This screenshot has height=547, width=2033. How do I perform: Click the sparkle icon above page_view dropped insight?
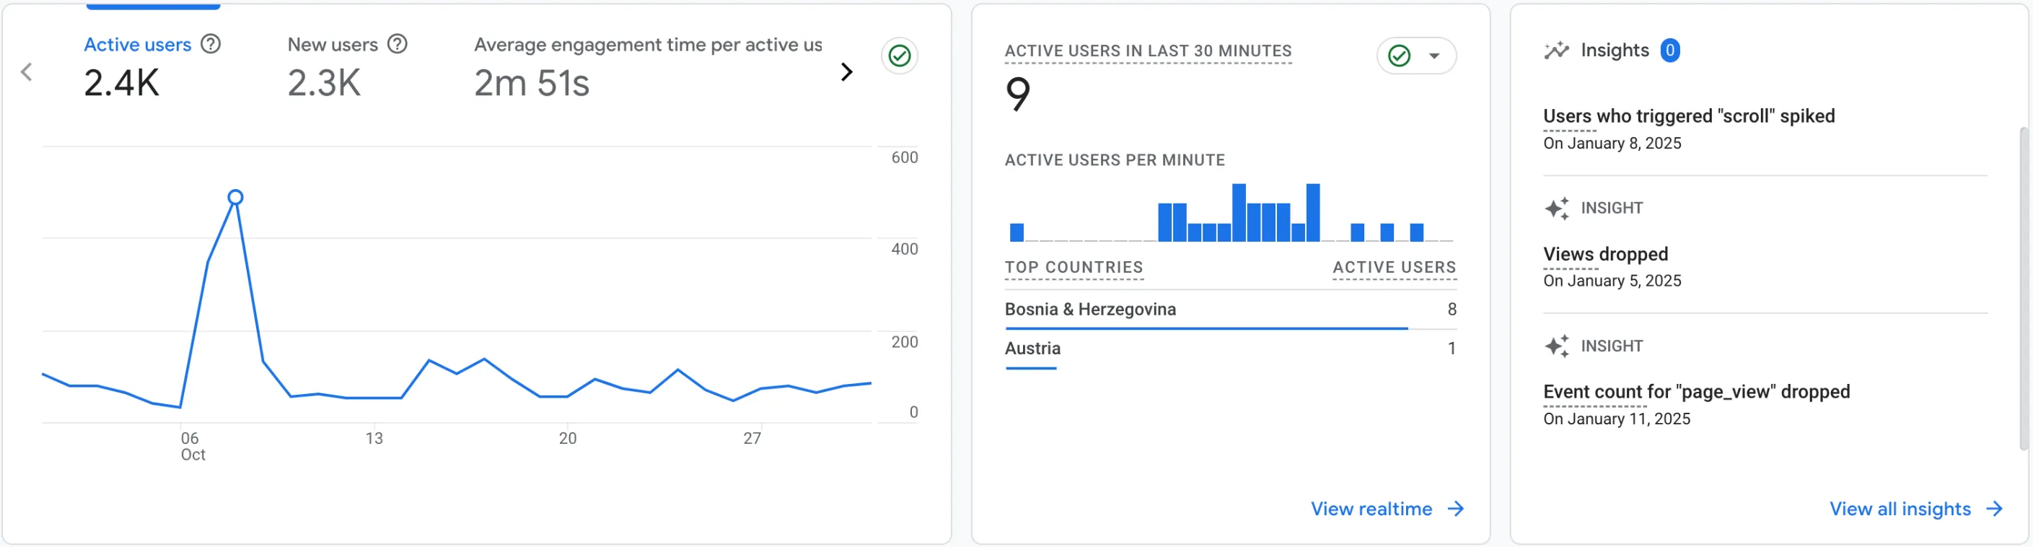1556,346
